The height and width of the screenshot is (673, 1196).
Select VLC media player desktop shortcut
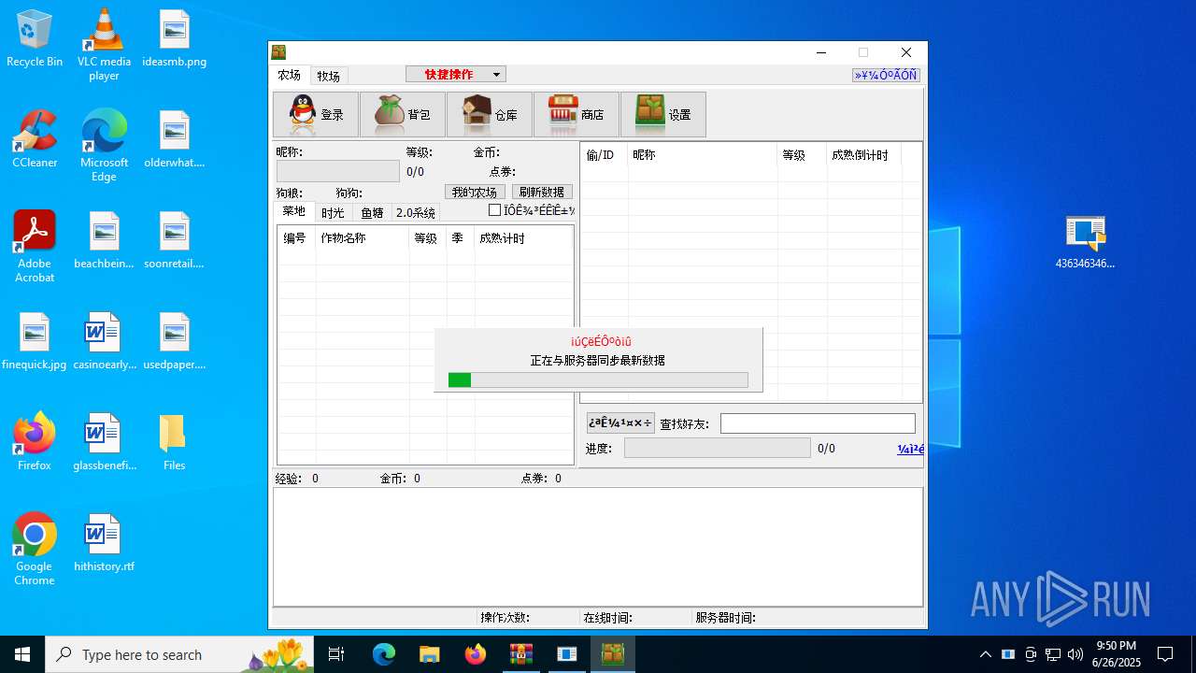pos(104,45)
